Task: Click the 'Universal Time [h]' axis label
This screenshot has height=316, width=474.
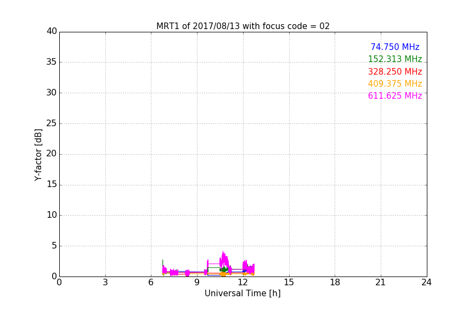Action: point(242,294)
